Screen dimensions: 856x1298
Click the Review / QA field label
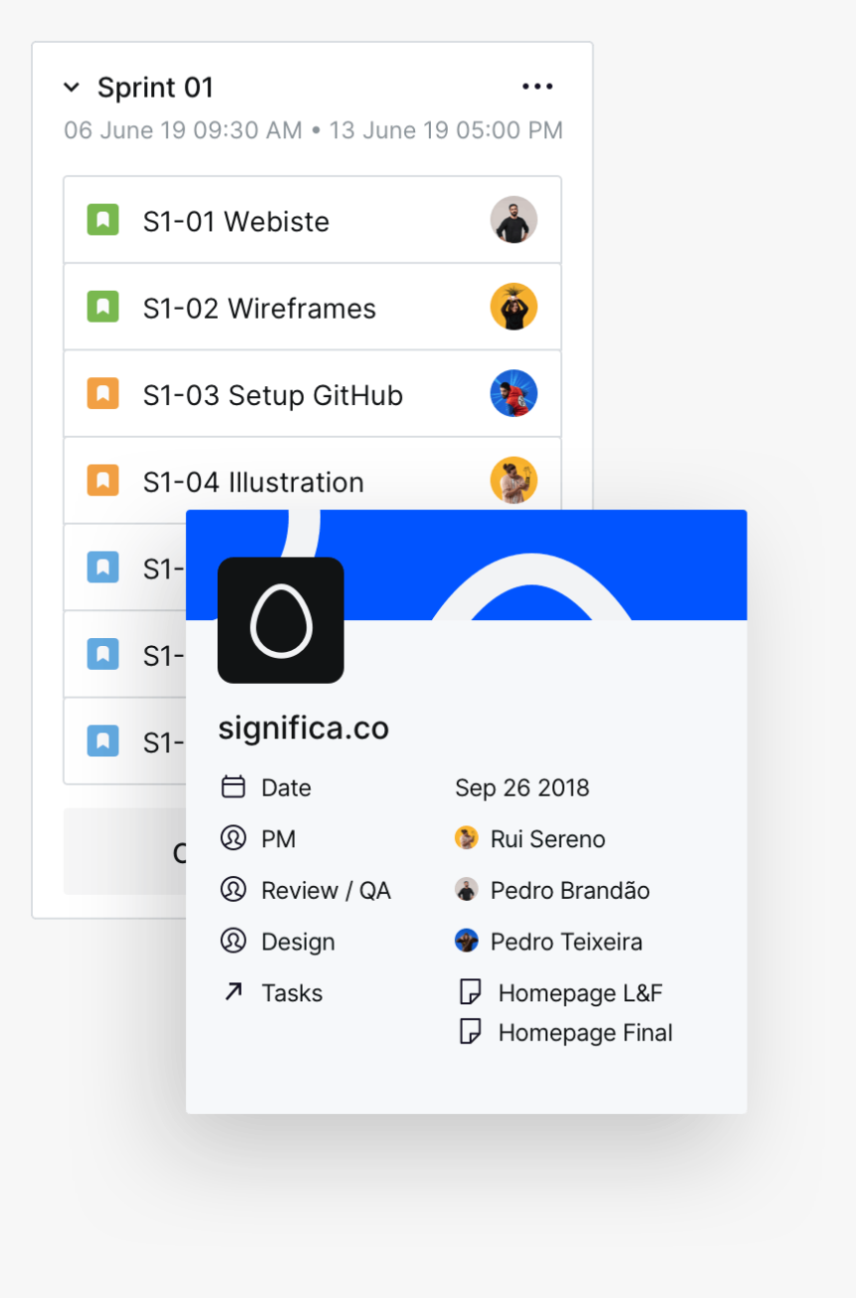tap(326, 891)
